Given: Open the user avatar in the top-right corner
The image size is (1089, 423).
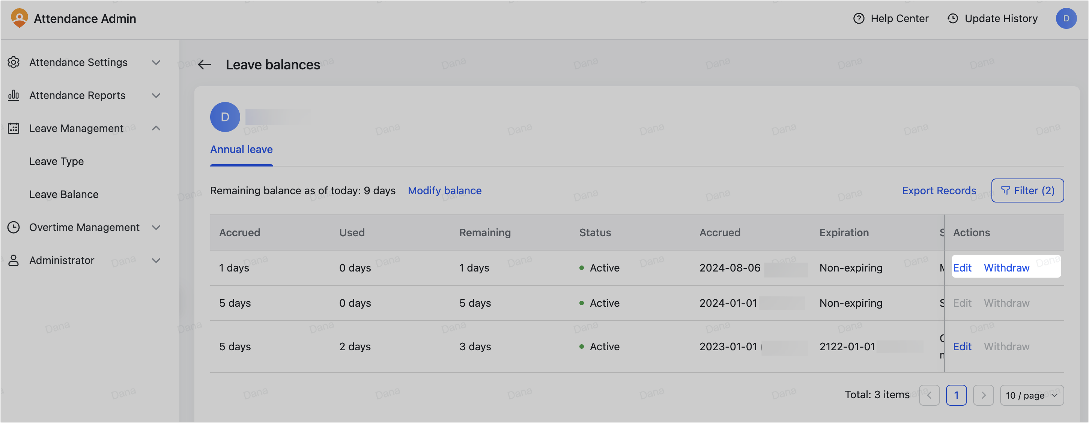Looking at the screenshot, I should pos(1066,19).
